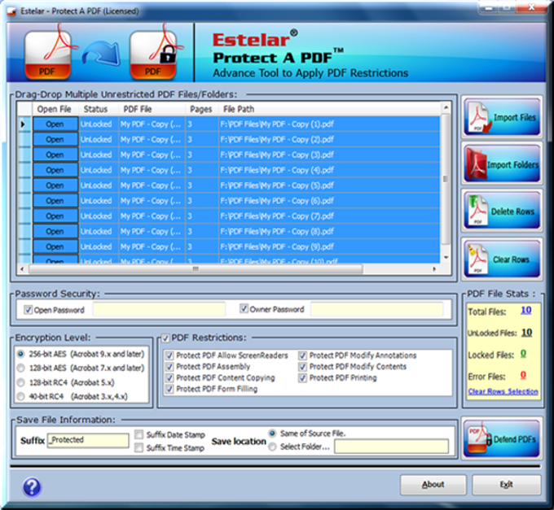Screen dimensions: 554x510
Task: Select the current-row arrow indicator of first row
Action: [x=23, y=124]
